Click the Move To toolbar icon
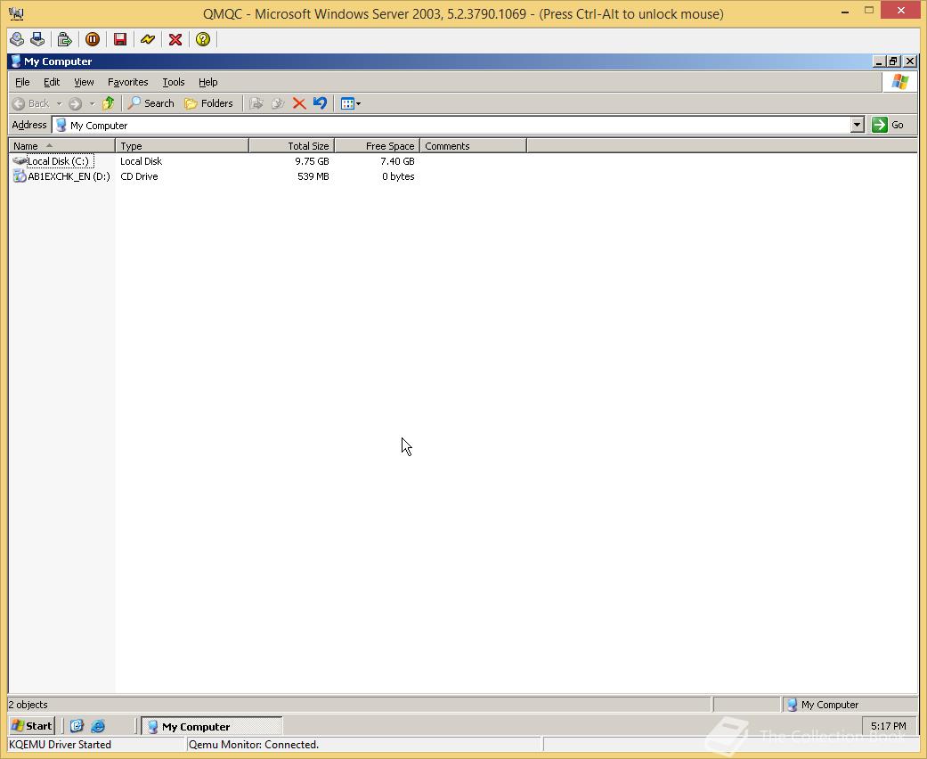This screenshot has height=759, width=927. 256,103
